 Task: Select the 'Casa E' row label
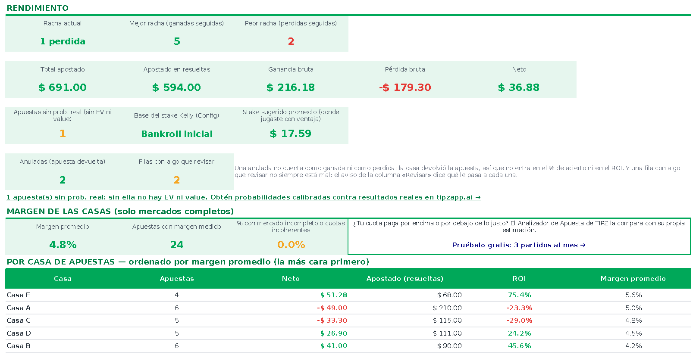tap(19, 295)
